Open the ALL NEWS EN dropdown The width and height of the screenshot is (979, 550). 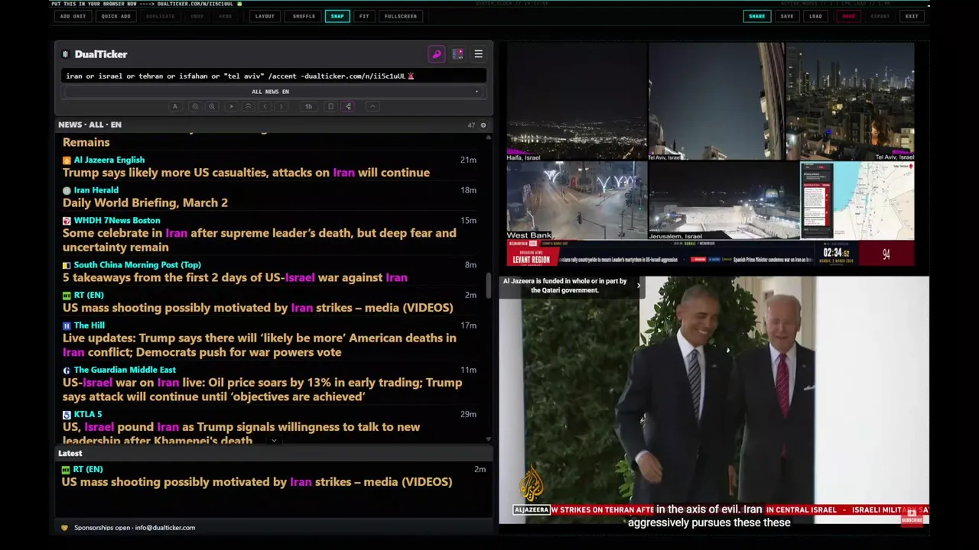(274, 92)
